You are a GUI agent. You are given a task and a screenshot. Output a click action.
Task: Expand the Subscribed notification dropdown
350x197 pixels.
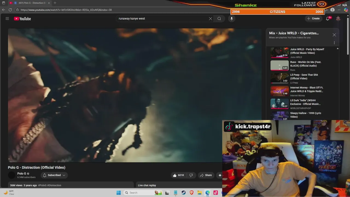point(54,175)
